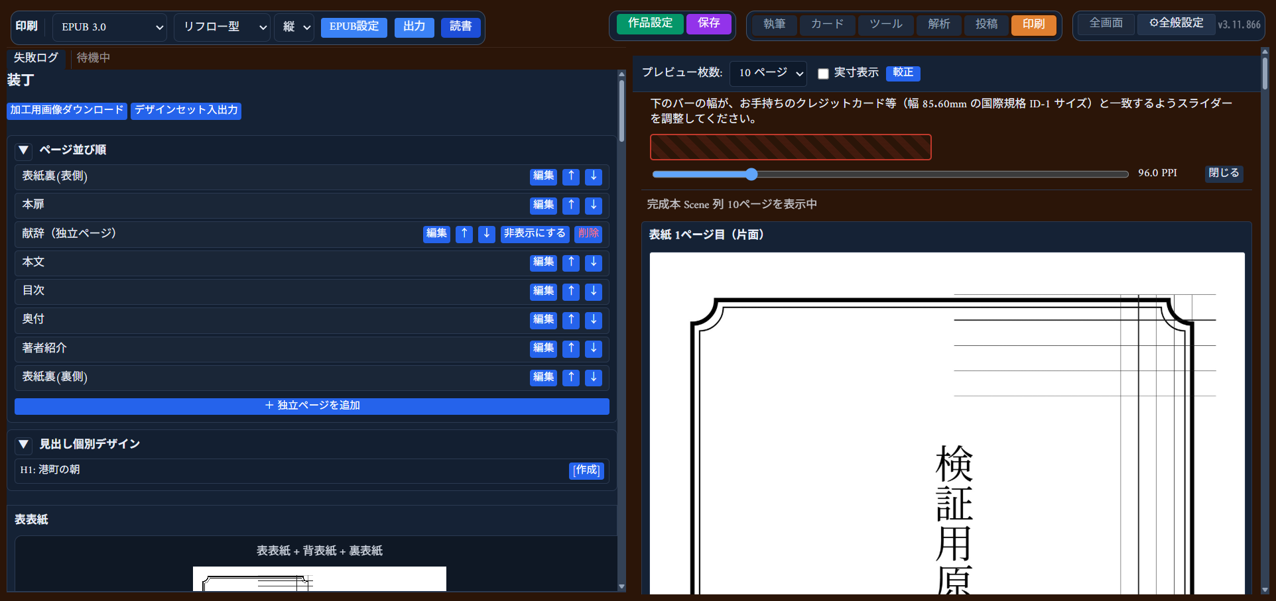Screen dimensions: 1276x601
Task: Move 表紙裏(裏側) row down
Action: click(594, 377)
